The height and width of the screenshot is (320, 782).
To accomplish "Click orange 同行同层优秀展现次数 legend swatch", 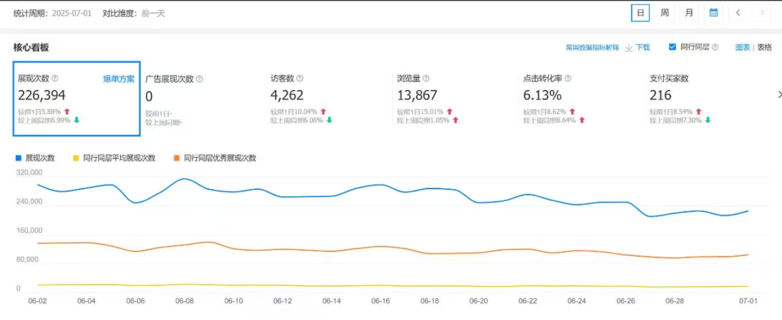I will [176, 158].
